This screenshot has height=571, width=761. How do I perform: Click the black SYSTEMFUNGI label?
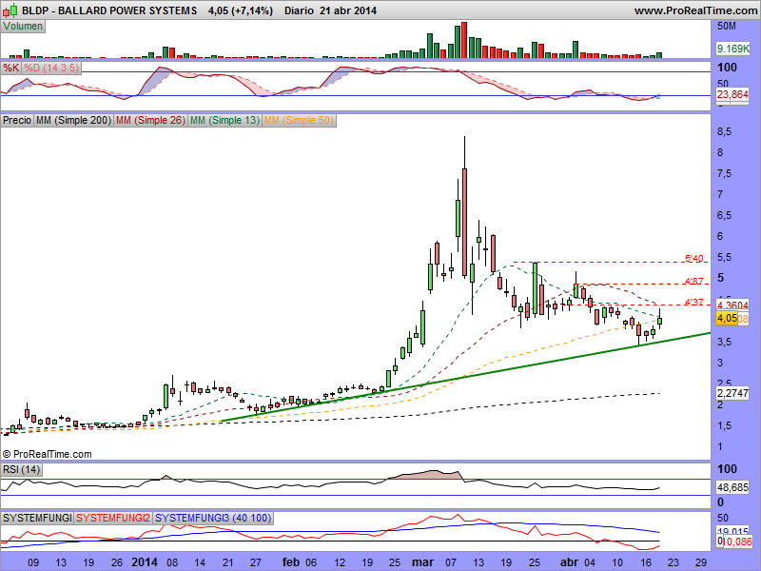37,518
